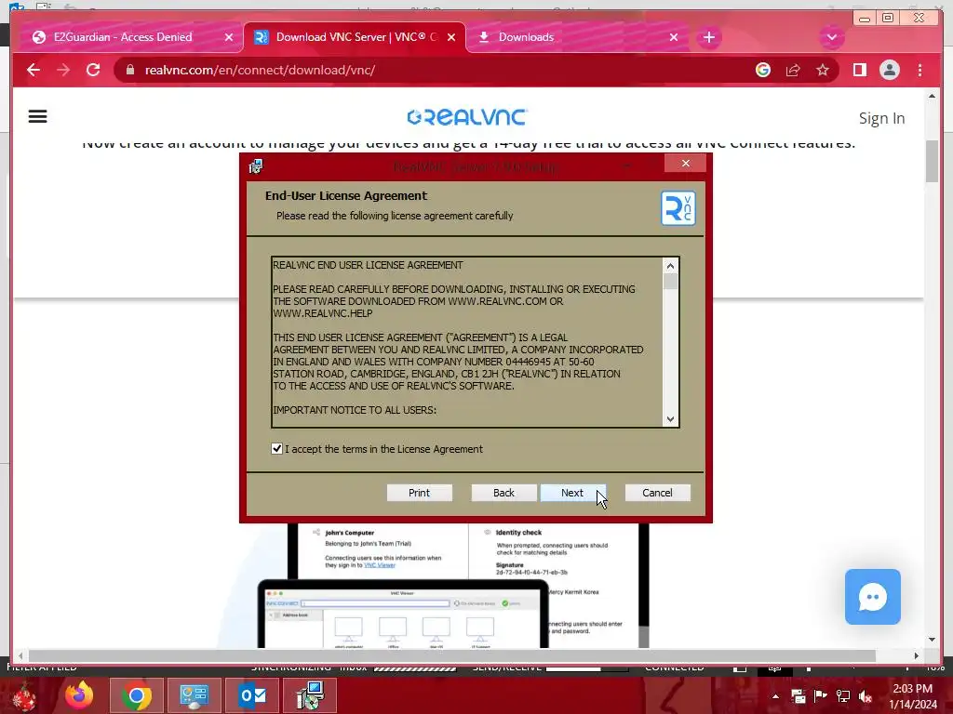Image resolution: width=953 pixels, height=714 pixels.
Task: Click the page scroll up arrow
Action: click(932, 96)
